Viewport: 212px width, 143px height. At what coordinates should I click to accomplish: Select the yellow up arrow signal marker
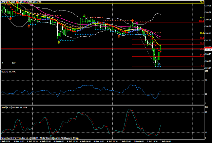[x=59, y=42]
